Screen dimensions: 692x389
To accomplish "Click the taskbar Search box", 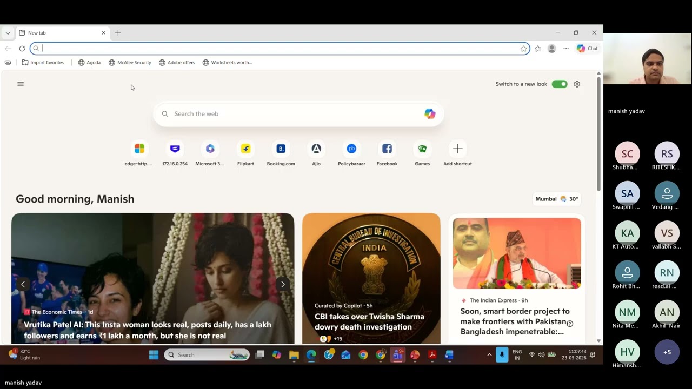I will point(207,355).
